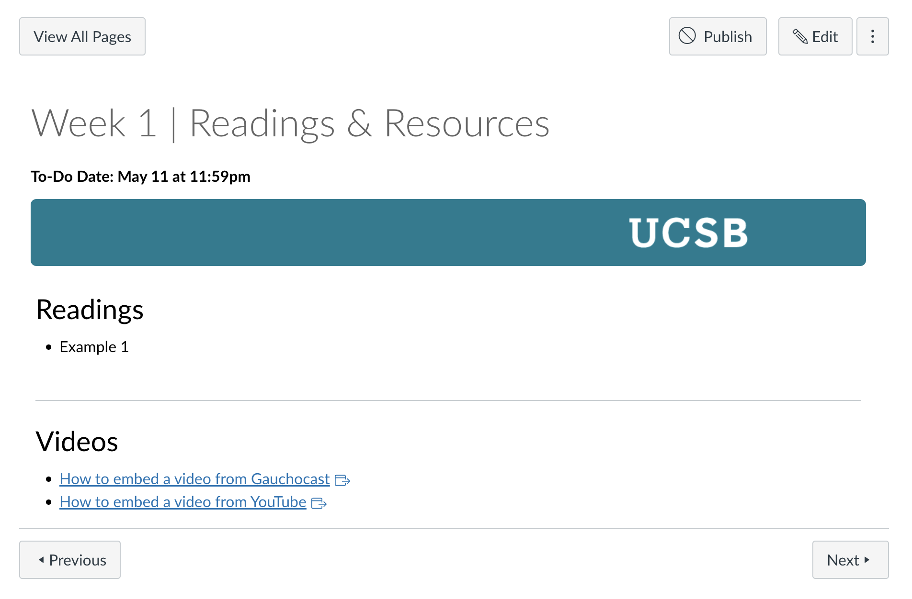
Task: Click the teal banner's empty left area
Action: coord(239,233)
